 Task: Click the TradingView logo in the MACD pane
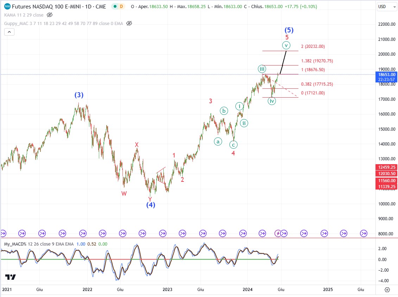(11, 277)
